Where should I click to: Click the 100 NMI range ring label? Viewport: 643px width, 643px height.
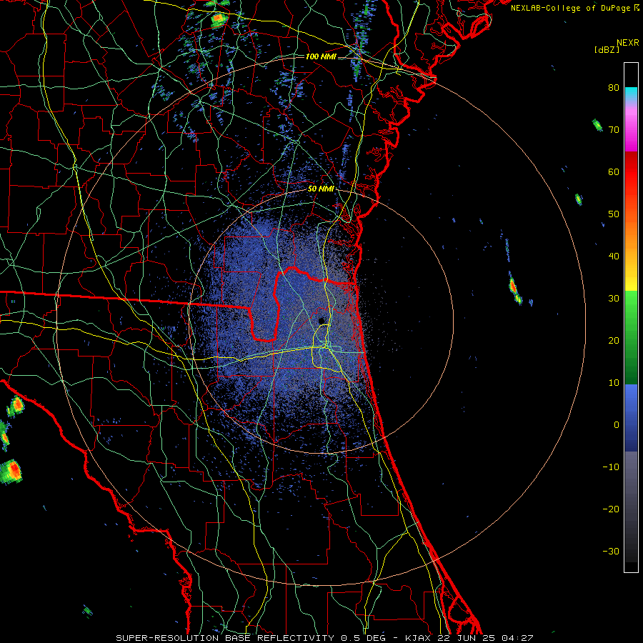pos(320,56)
